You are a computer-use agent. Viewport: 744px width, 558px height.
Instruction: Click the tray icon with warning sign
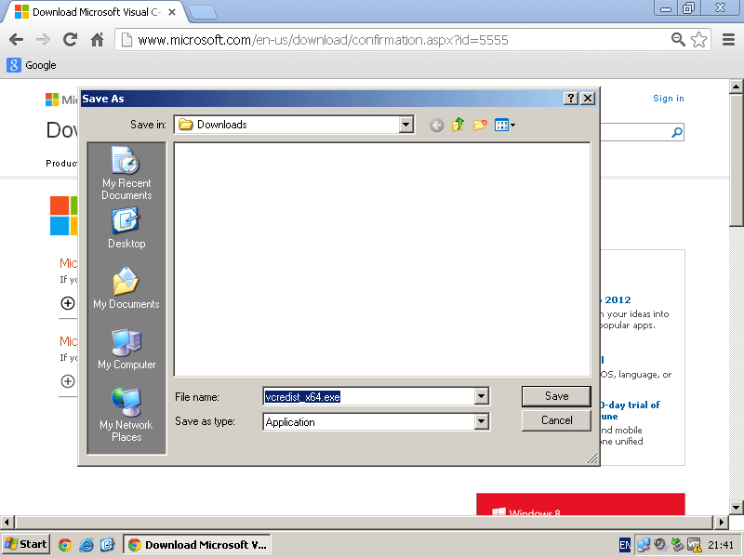[694, 545]
